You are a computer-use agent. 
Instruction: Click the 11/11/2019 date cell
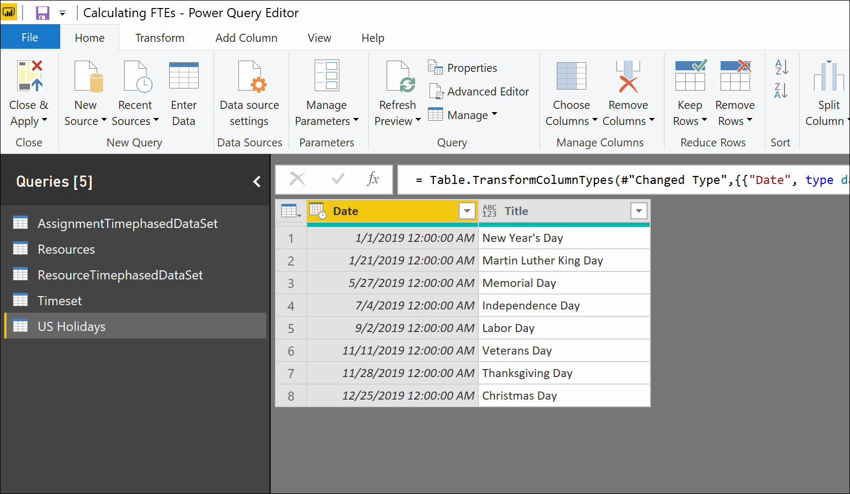pos(393,351)
